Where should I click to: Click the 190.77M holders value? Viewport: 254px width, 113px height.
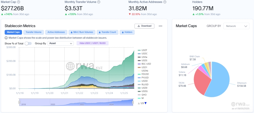[203, 8]
